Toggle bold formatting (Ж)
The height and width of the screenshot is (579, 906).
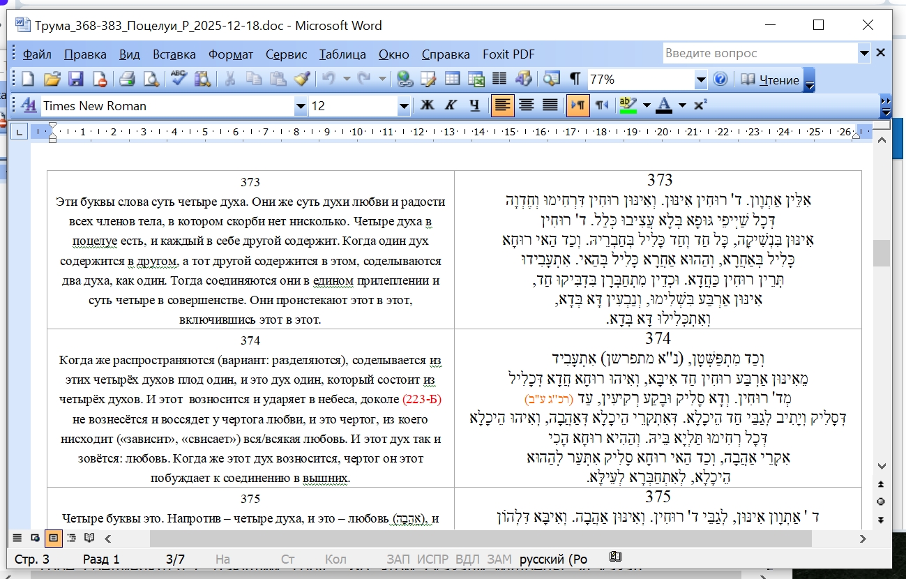[427, 105]
